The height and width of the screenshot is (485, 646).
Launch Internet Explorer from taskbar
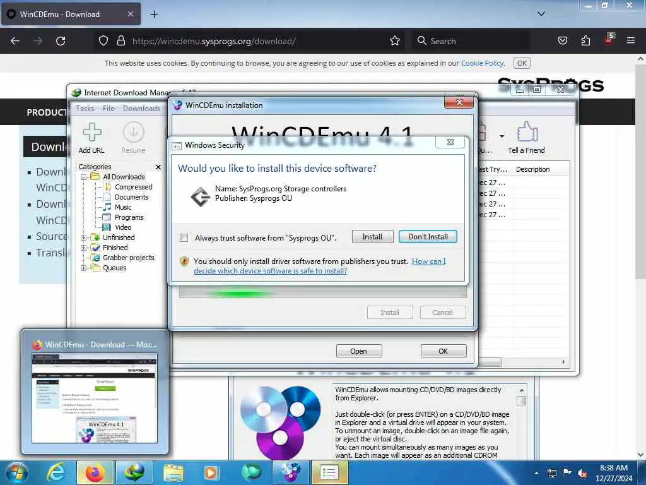56,472
